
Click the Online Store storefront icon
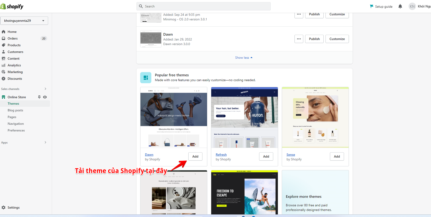coord(3,97)
